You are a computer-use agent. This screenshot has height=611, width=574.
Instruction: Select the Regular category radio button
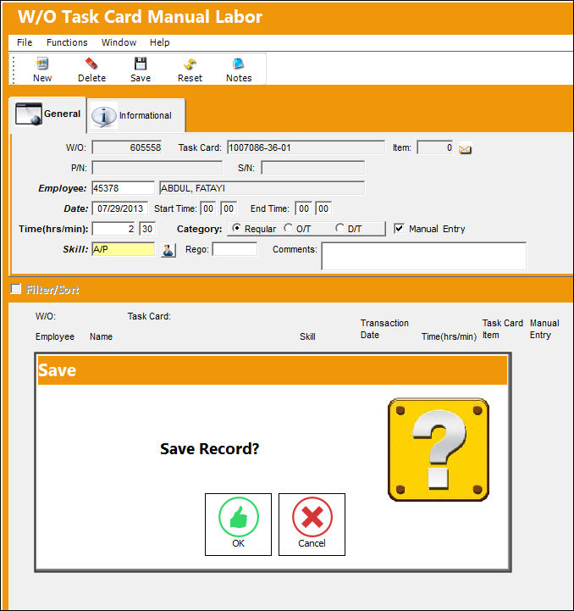click(x=236, y=228)
